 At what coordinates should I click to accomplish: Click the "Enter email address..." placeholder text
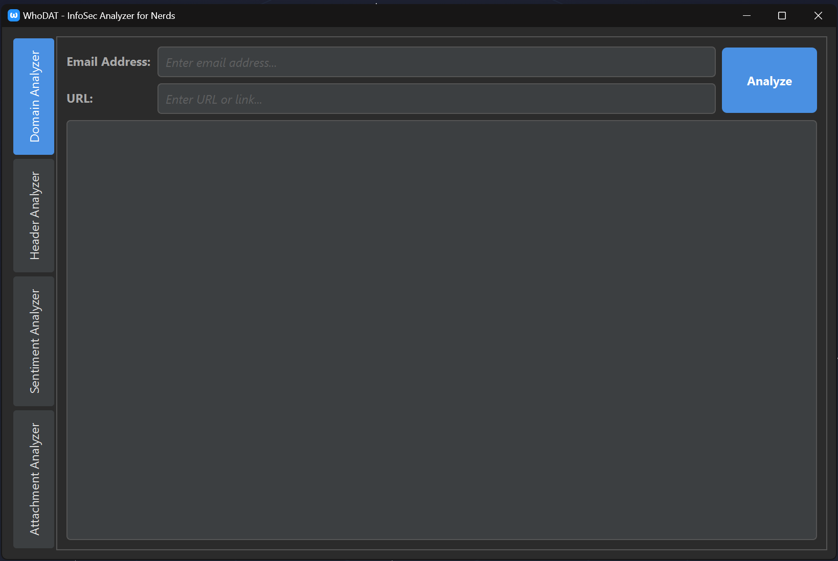pyautogui.click(x=221, y=63)
